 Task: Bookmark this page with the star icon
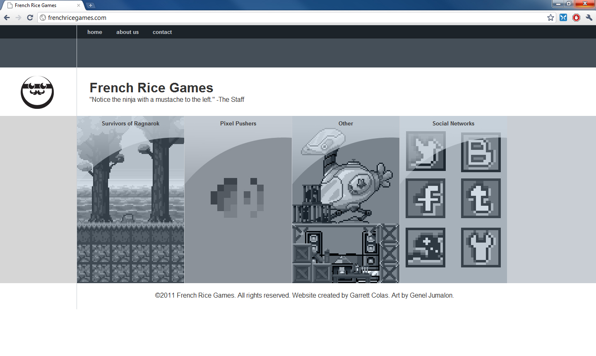click(x=550, y=17)
